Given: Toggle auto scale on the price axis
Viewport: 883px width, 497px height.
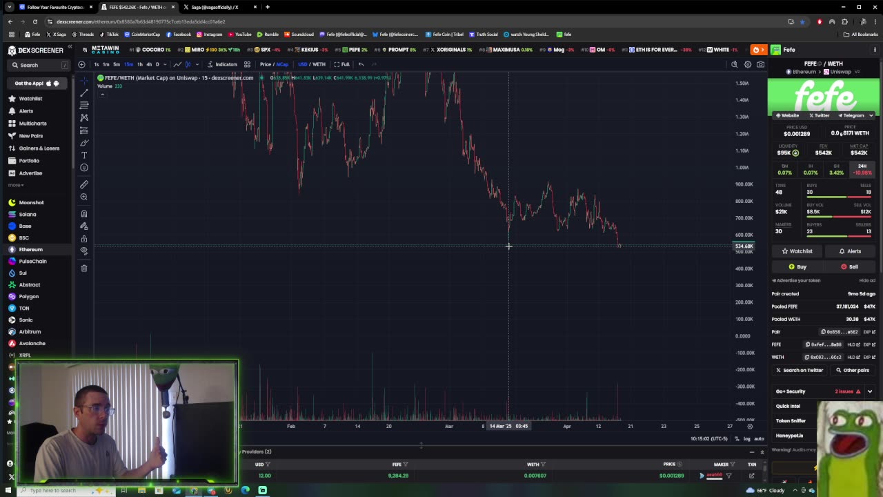Looking at the screenshot, I should 759,438.
